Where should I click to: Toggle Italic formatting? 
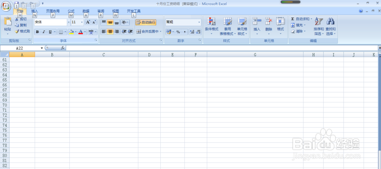pyautogui.click(x=44, y=32)
